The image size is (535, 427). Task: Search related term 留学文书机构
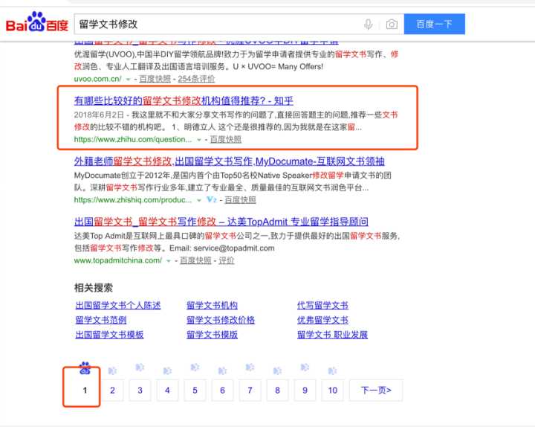coord(212,306)
